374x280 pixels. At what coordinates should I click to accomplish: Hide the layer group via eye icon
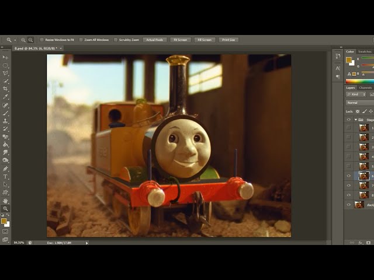click(349, 120)
